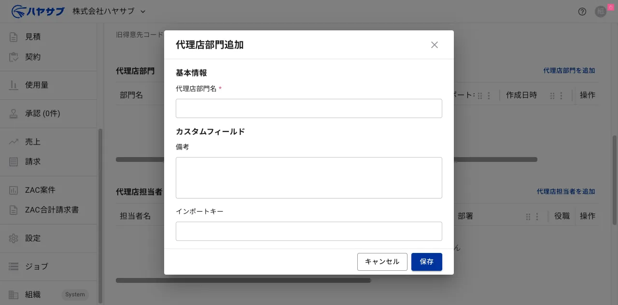
Task: Click the System badge next to 組織
Action: coord(75,294)
